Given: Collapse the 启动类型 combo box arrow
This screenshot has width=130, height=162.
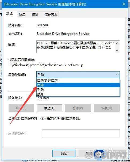Looking at the screenshot, I should click(x=117, y=75).
